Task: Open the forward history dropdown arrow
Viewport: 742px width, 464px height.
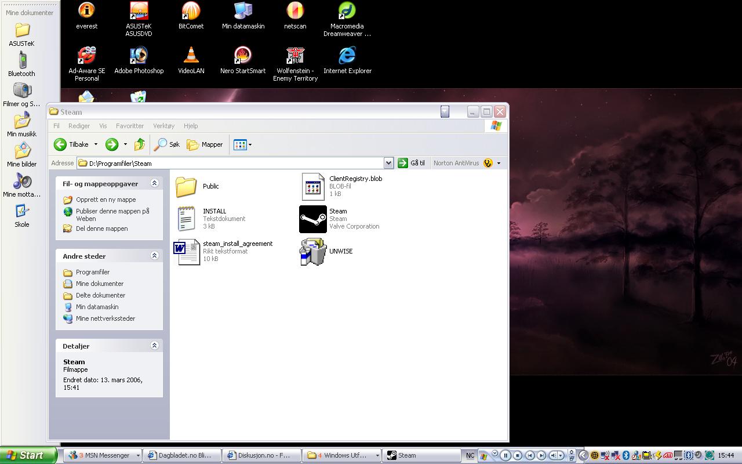Action: [x=125, y=144]
